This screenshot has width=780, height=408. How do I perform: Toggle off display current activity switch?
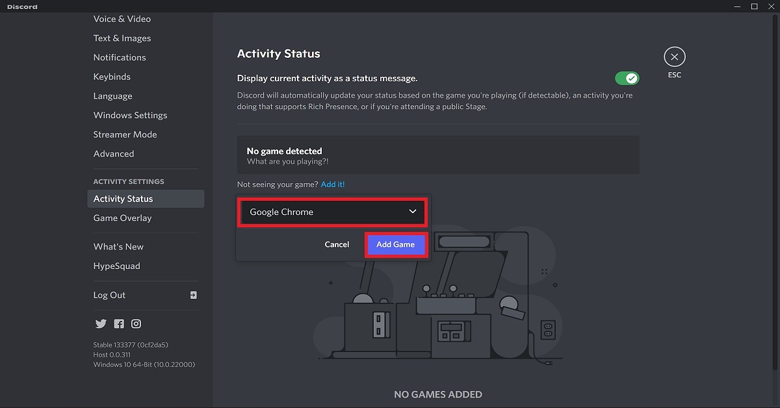[x=627, y=79]
